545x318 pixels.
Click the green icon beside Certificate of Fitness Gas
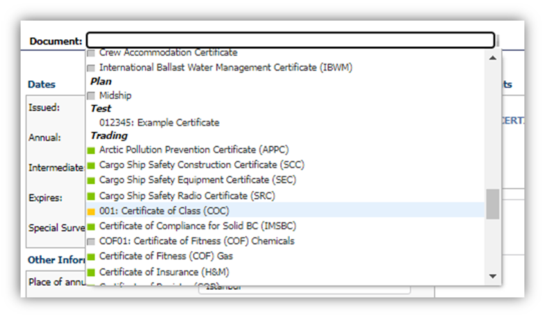click(91, 257)
